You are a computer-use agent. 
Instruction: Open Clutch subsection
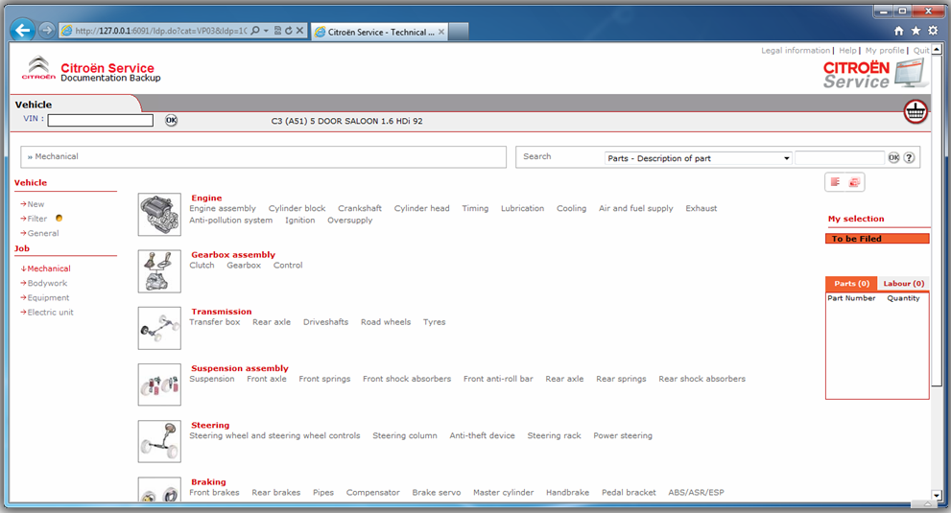(x=202, y=265)
